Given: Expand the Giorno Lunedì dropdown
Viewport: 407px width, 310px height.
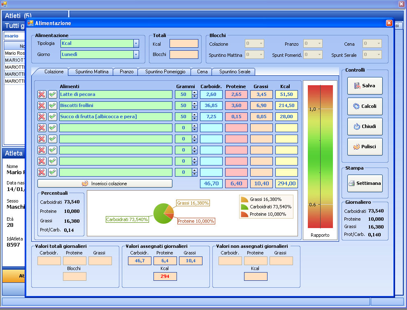Looking at the screenshot, I should [136, 54].
